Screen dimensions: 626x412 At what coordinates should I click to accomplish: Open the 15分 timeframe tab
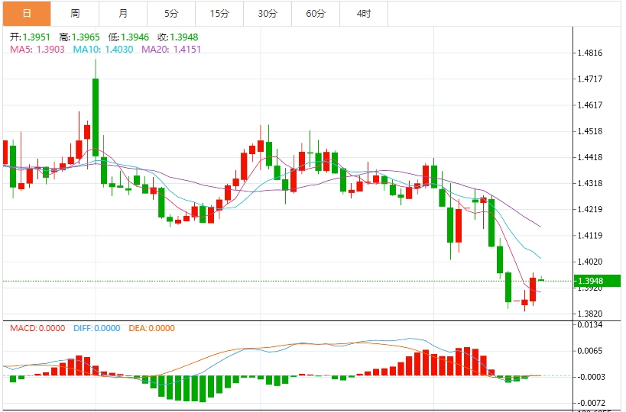click(219, 14)
